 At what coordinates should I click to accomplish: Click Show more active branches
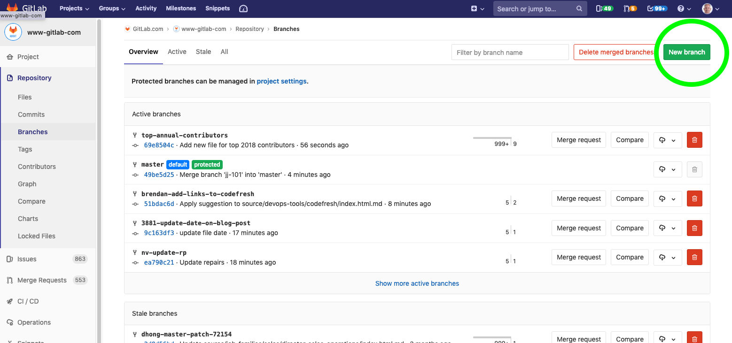417,283
